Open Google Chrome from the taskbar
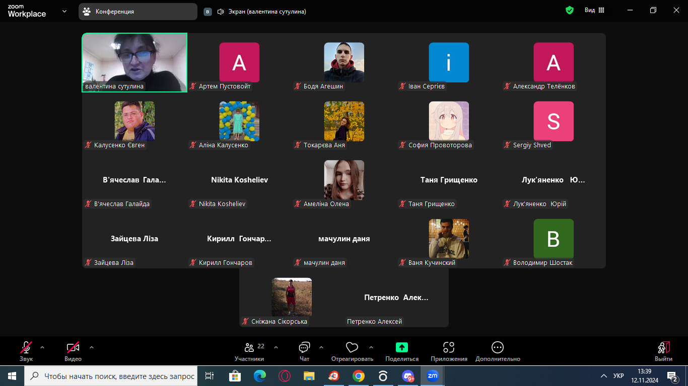The height and width of the screenshot is (386, 688). pos(359,376)
